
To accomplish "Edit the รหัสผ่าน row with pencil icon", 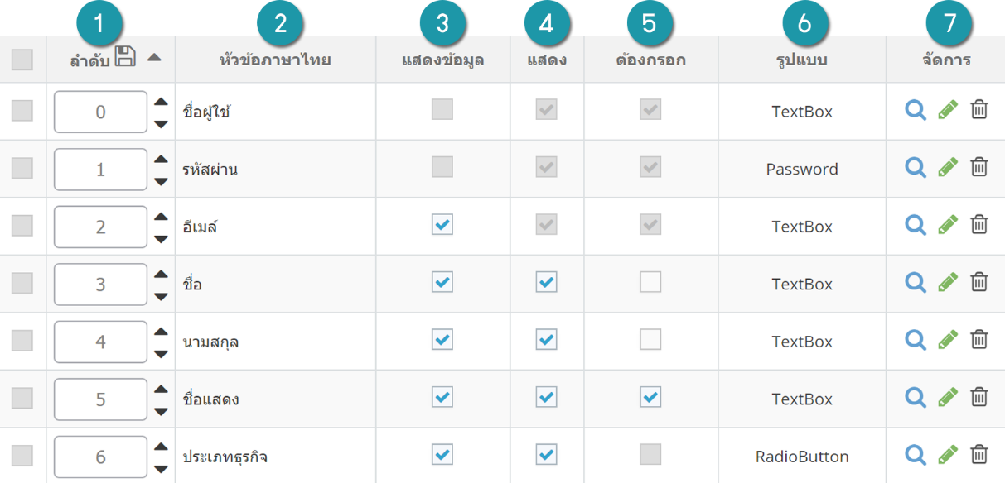I will pos(948,167).
